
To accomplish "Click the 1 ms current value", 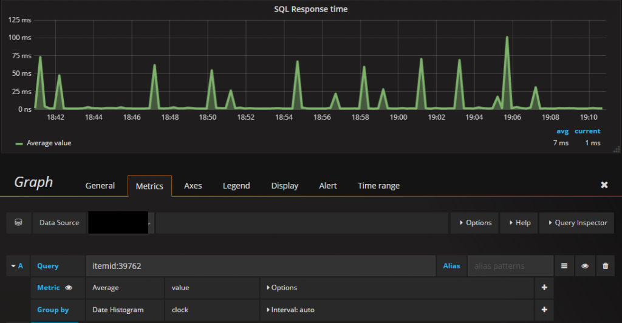I will tap(593, 143).
